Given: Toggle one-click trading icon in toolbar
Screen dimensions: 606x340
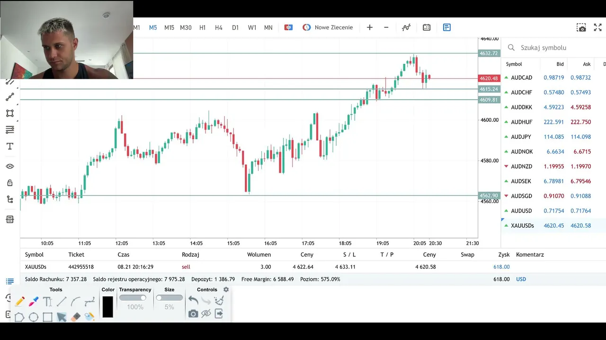Looking at the screenshot, I should click(288, 27).
